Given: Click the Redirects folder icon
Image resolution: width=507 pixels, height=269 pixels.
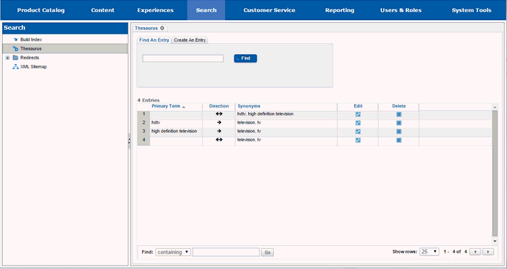Looking at the screenshot, I should point(15,57).
